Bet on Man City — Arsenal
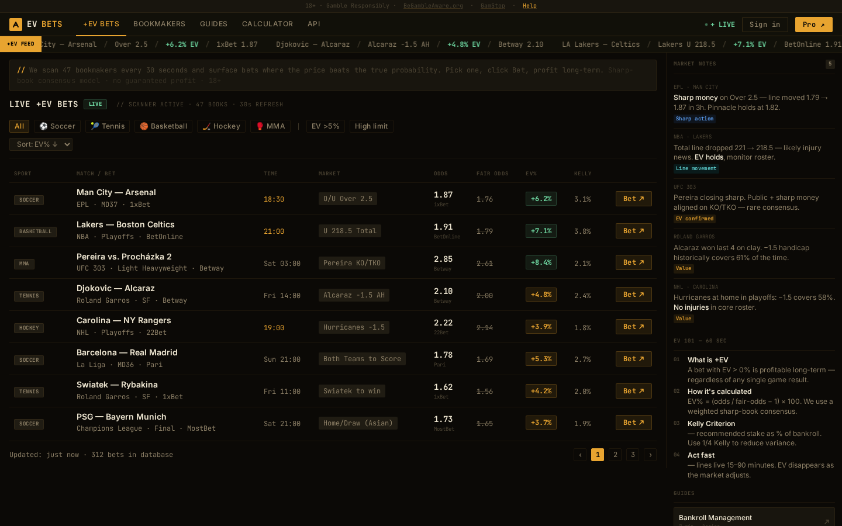The height and width of the screenshot is (526, 842). [633, 199]
